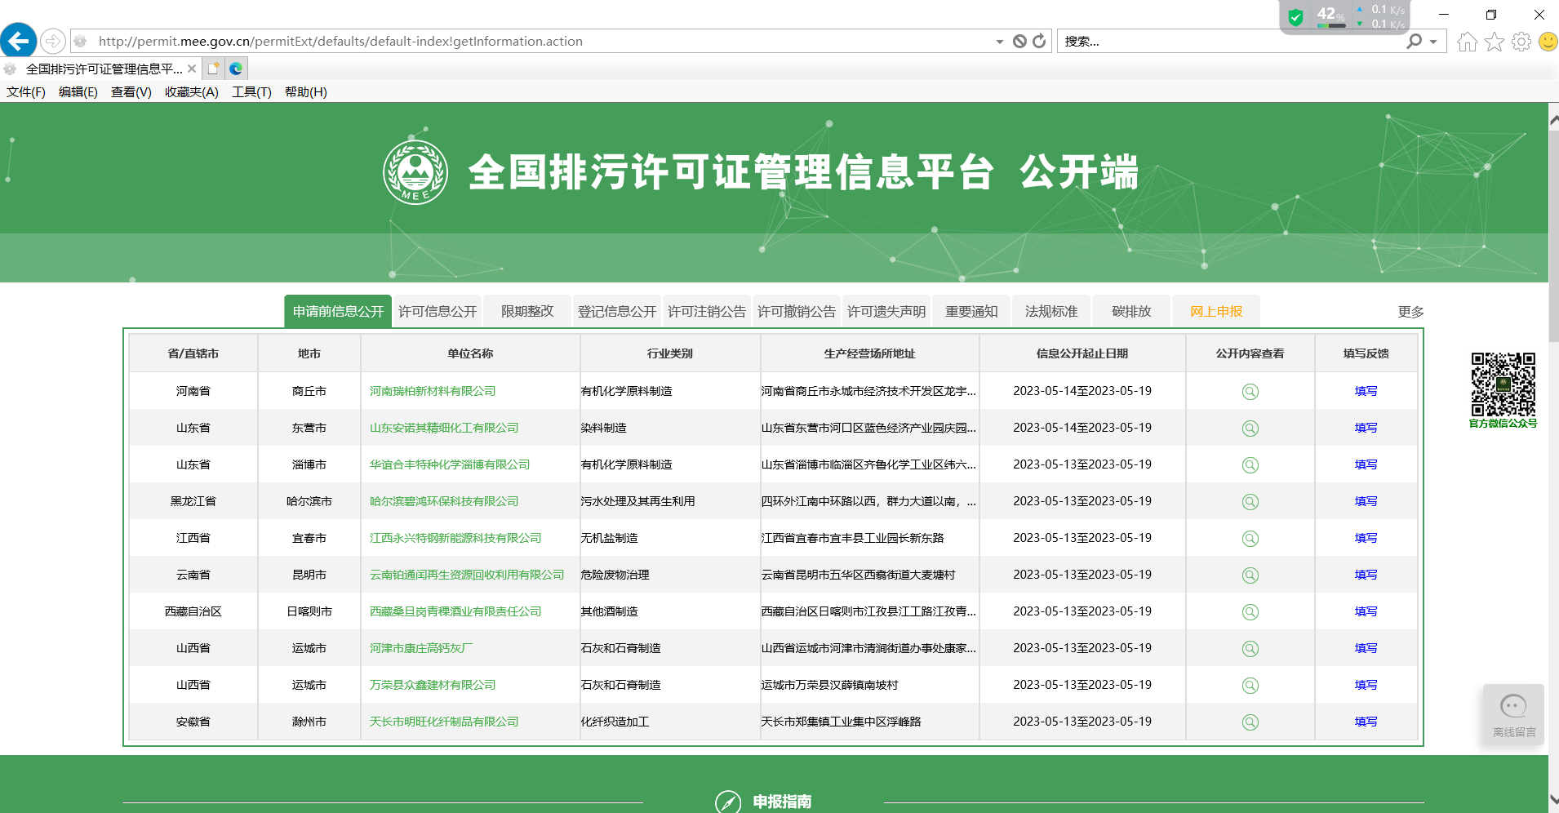Open the search provider dropdown arrow
The height and width of the screenshot is (813, 1559).
[x=1433, y=42]
